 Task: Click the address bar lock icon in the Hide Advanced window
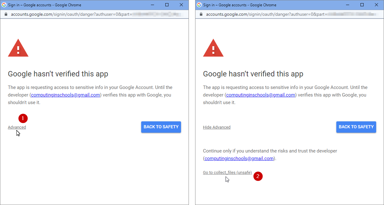click(x=201, y=14)
